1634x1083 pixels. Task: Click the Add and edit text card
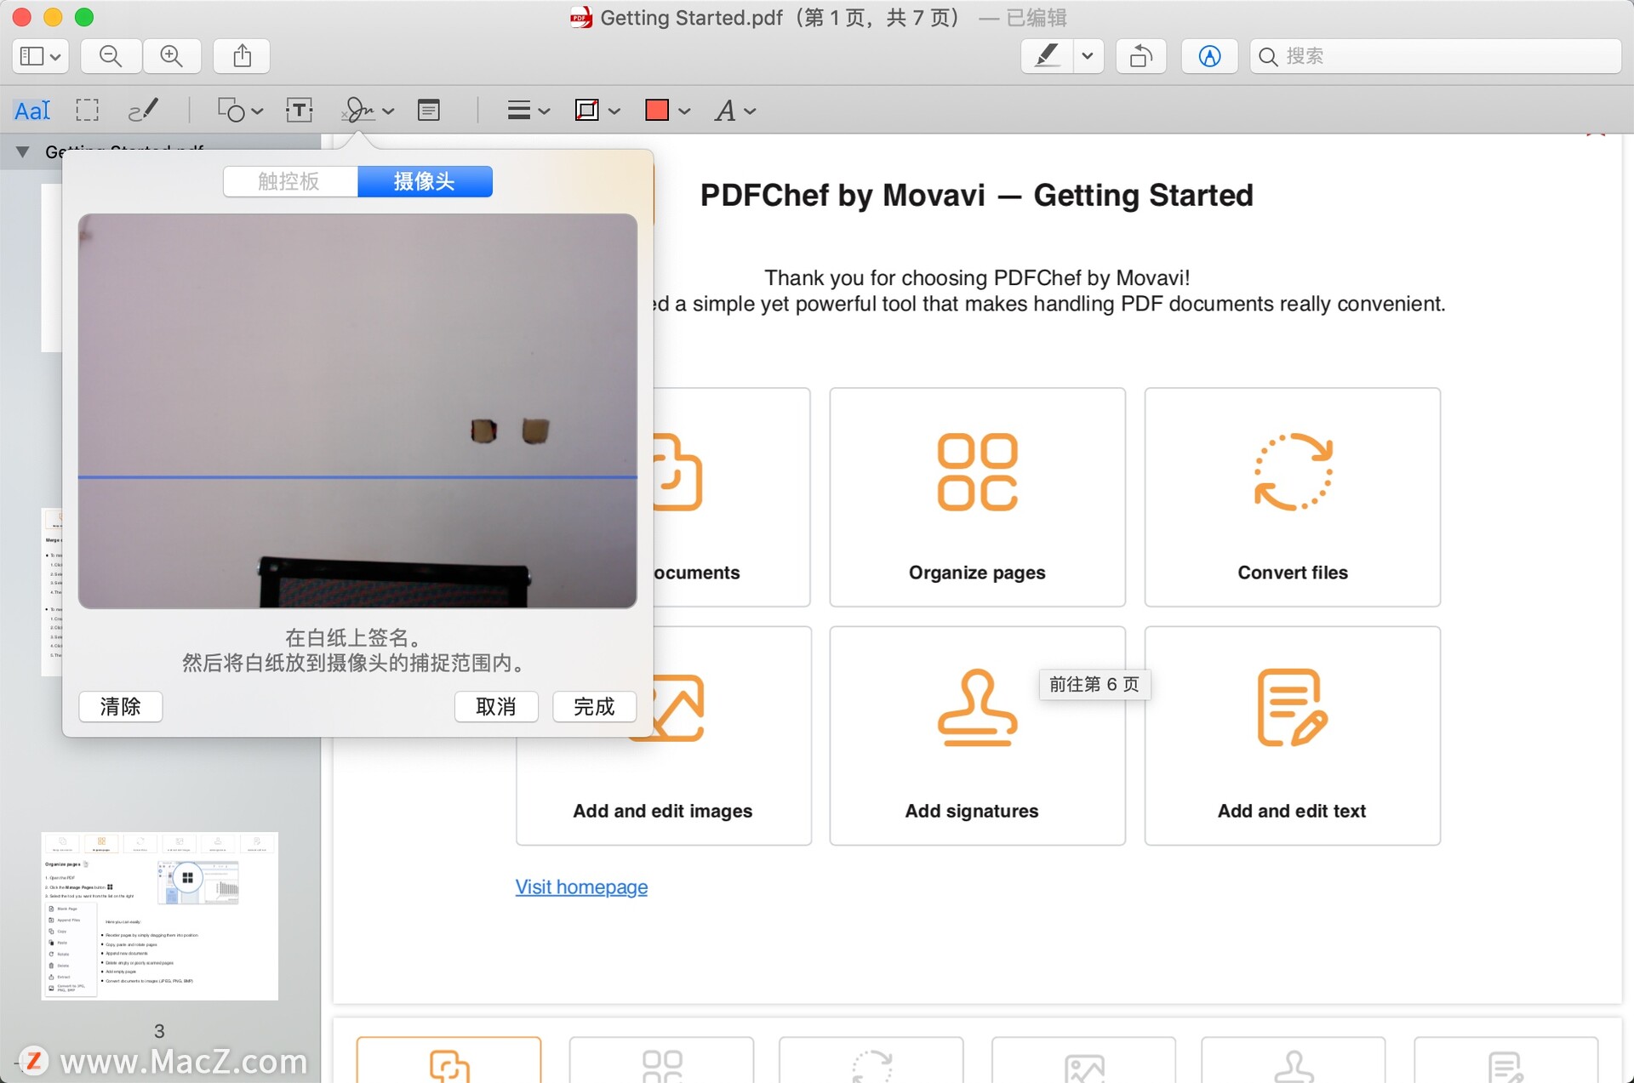pyautogui.click(x=1292, y=736)
